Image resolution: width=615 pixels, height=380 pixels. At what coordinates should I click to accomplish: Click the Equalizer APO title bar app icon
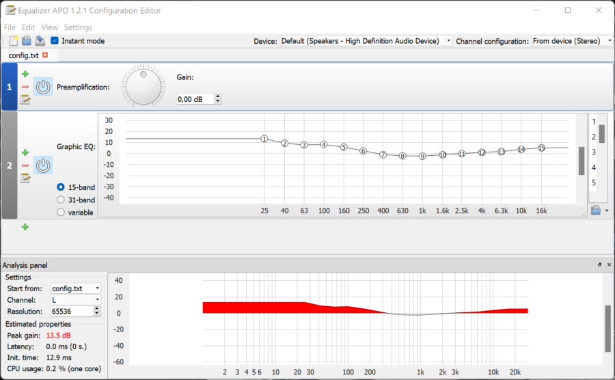pos(10,10)
